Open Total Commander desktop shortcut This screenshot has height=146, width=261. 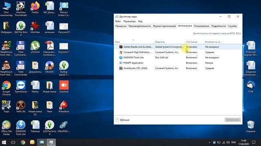tap(21, 69)
